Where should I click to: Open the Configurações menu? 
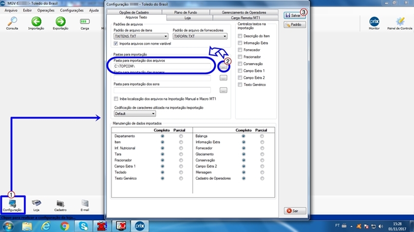pyautogui.click(x=71, y=10)
